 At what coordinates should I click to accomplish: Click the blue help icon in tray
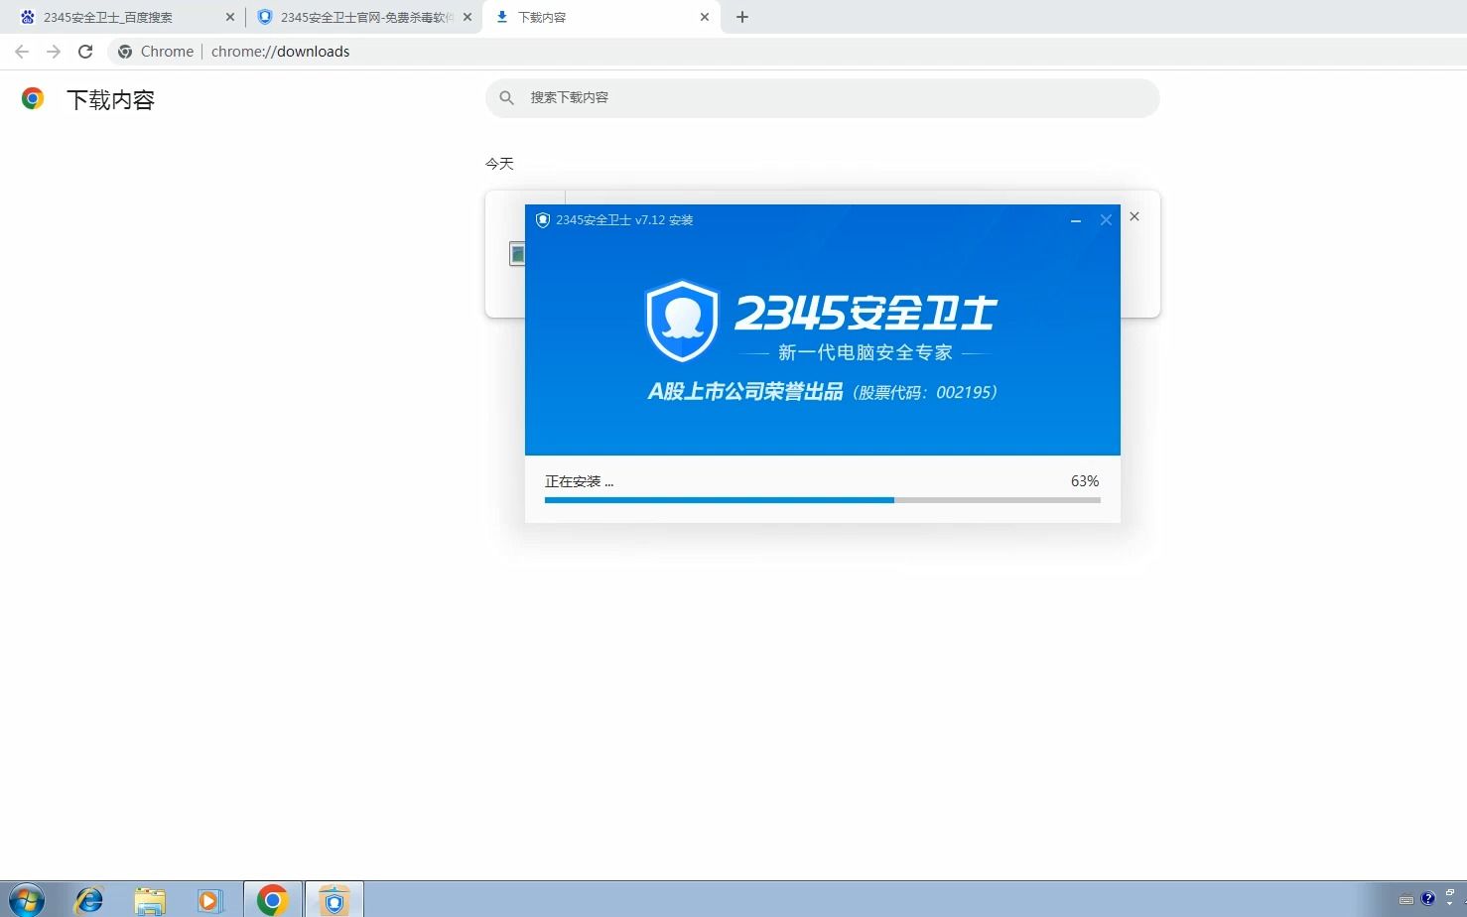(1428, 899)
